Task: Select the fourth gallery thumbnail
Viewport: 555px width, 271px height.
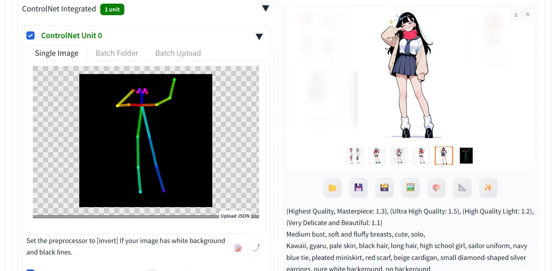Action: pos(421,156)
